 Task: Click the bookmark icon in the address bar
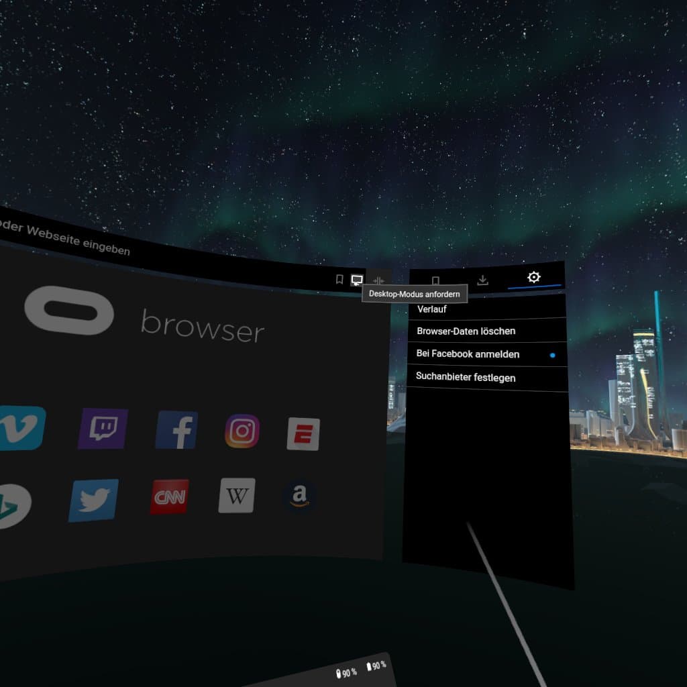click(x=339, y=279)
